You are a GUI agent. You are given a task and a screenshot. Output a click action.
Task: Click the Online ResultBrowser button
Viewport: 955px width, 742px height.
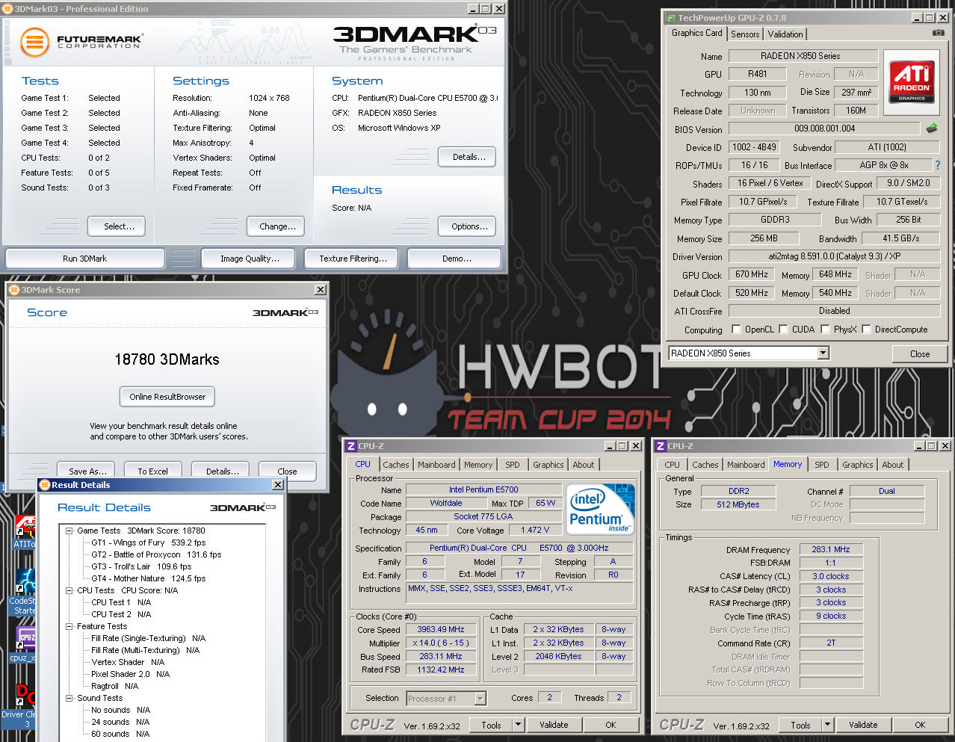(167, 397)
